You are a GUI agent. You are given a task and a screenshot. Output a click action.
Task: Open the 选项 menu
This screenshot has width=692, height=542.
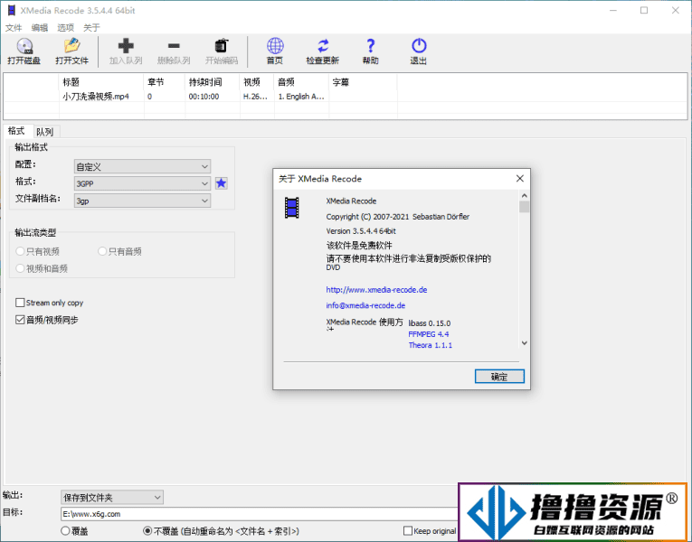coord(65,28)
